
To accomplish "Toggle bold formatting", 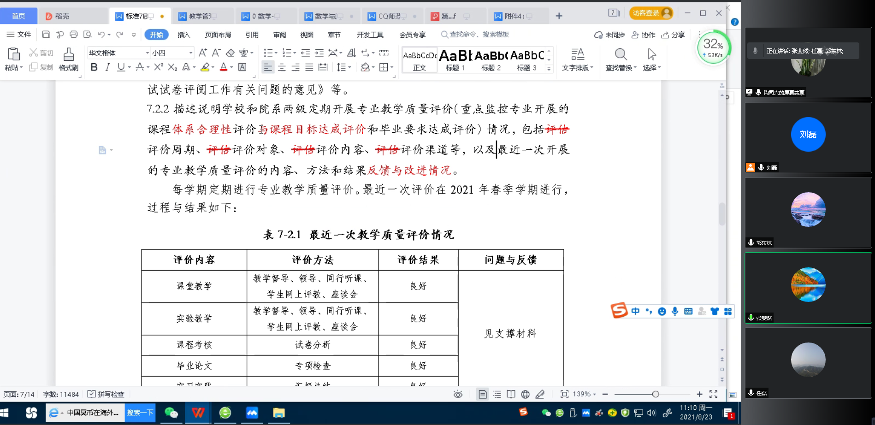I will point(94,67).
